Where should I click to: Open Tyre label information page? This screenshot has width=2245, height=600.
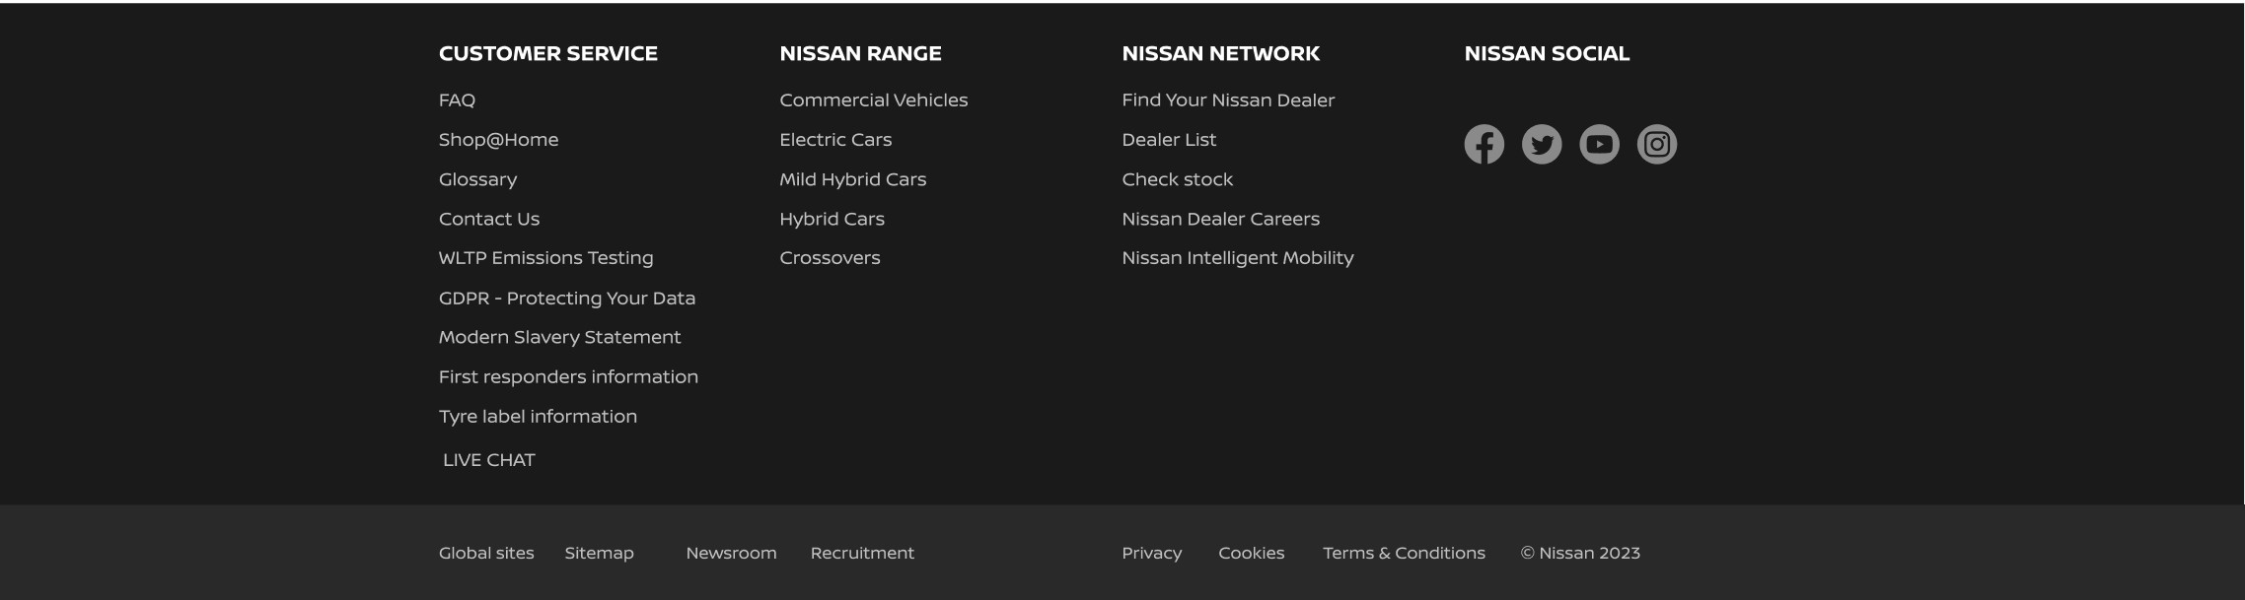tap(538, 416)
